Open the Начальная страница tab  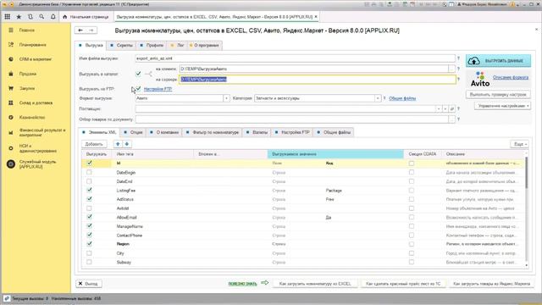tap(86, 17)
